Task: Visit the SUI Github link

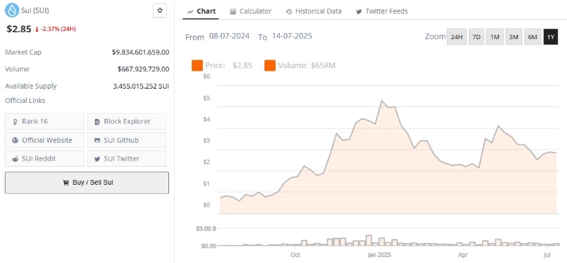Action: [127, 140]
